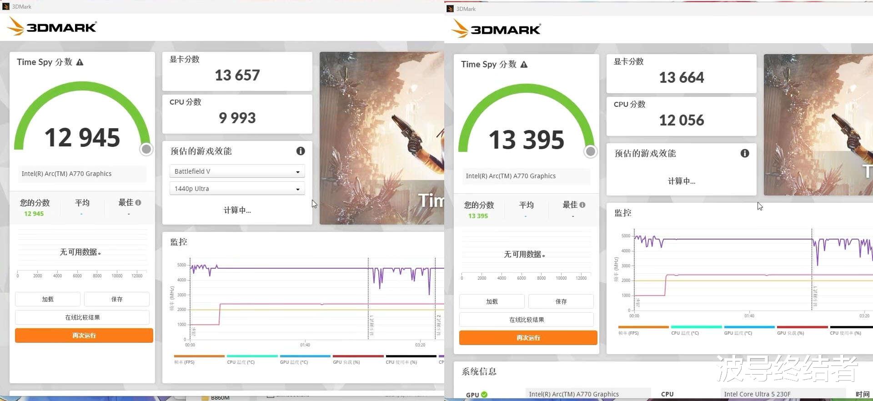Click the 显卡分数 value 13 664
The width and height of the screenshot is (873, 401).
tap(682, 77)
